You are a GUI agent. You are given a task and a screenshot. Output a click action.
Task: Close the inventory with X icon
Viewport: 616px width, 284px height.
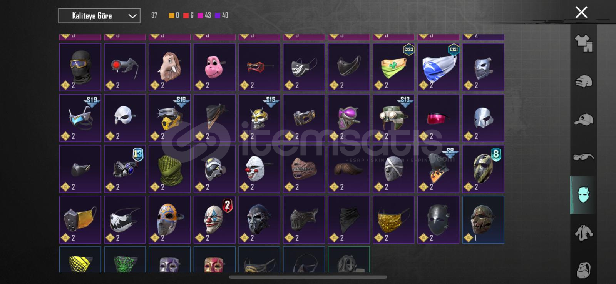pos(581,12)
